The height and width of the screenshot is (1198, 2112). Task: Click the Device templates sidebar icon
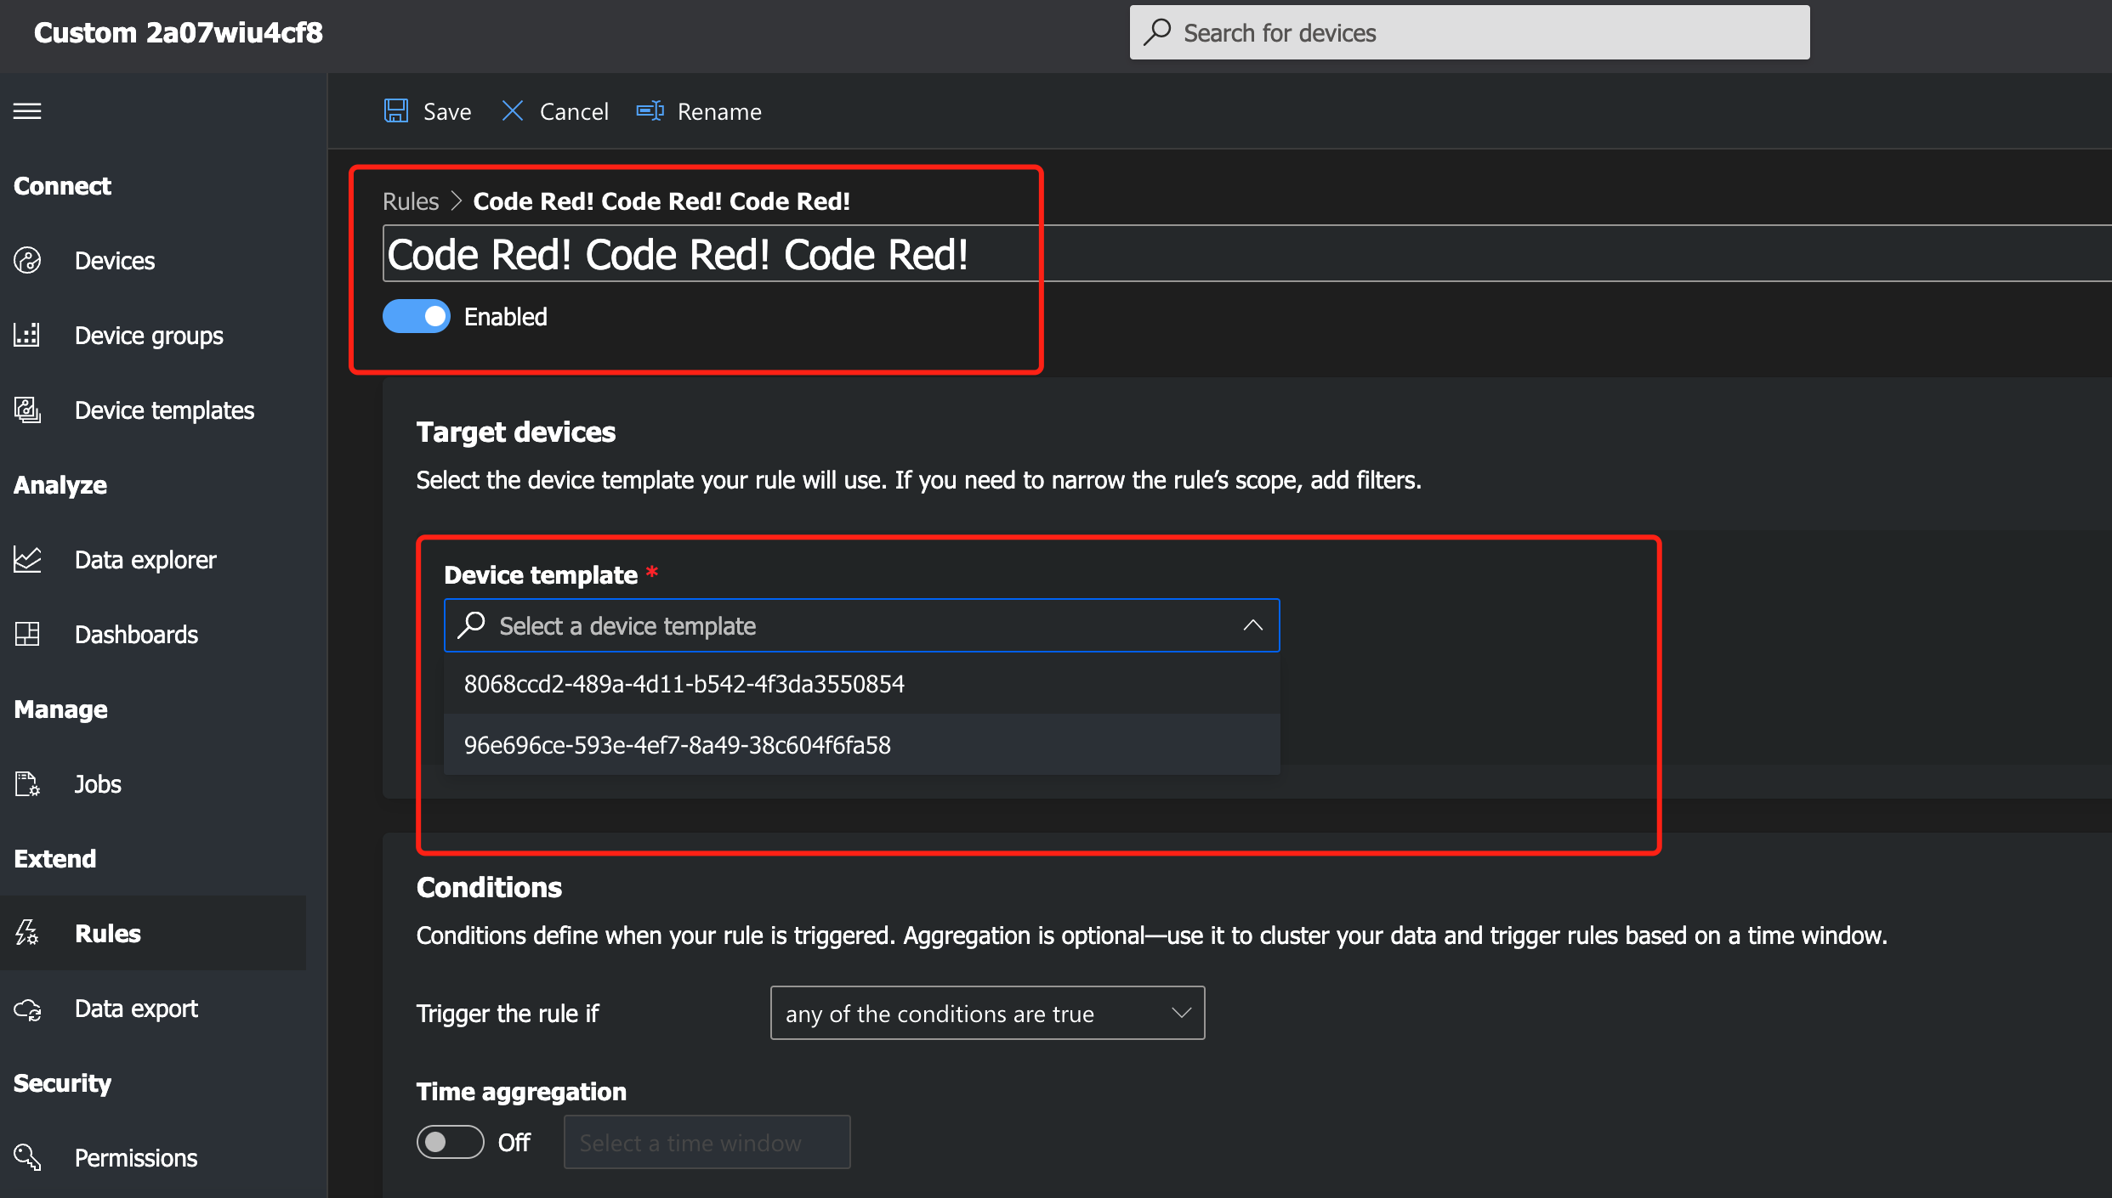pyautogui.click(x=27, y=410)
